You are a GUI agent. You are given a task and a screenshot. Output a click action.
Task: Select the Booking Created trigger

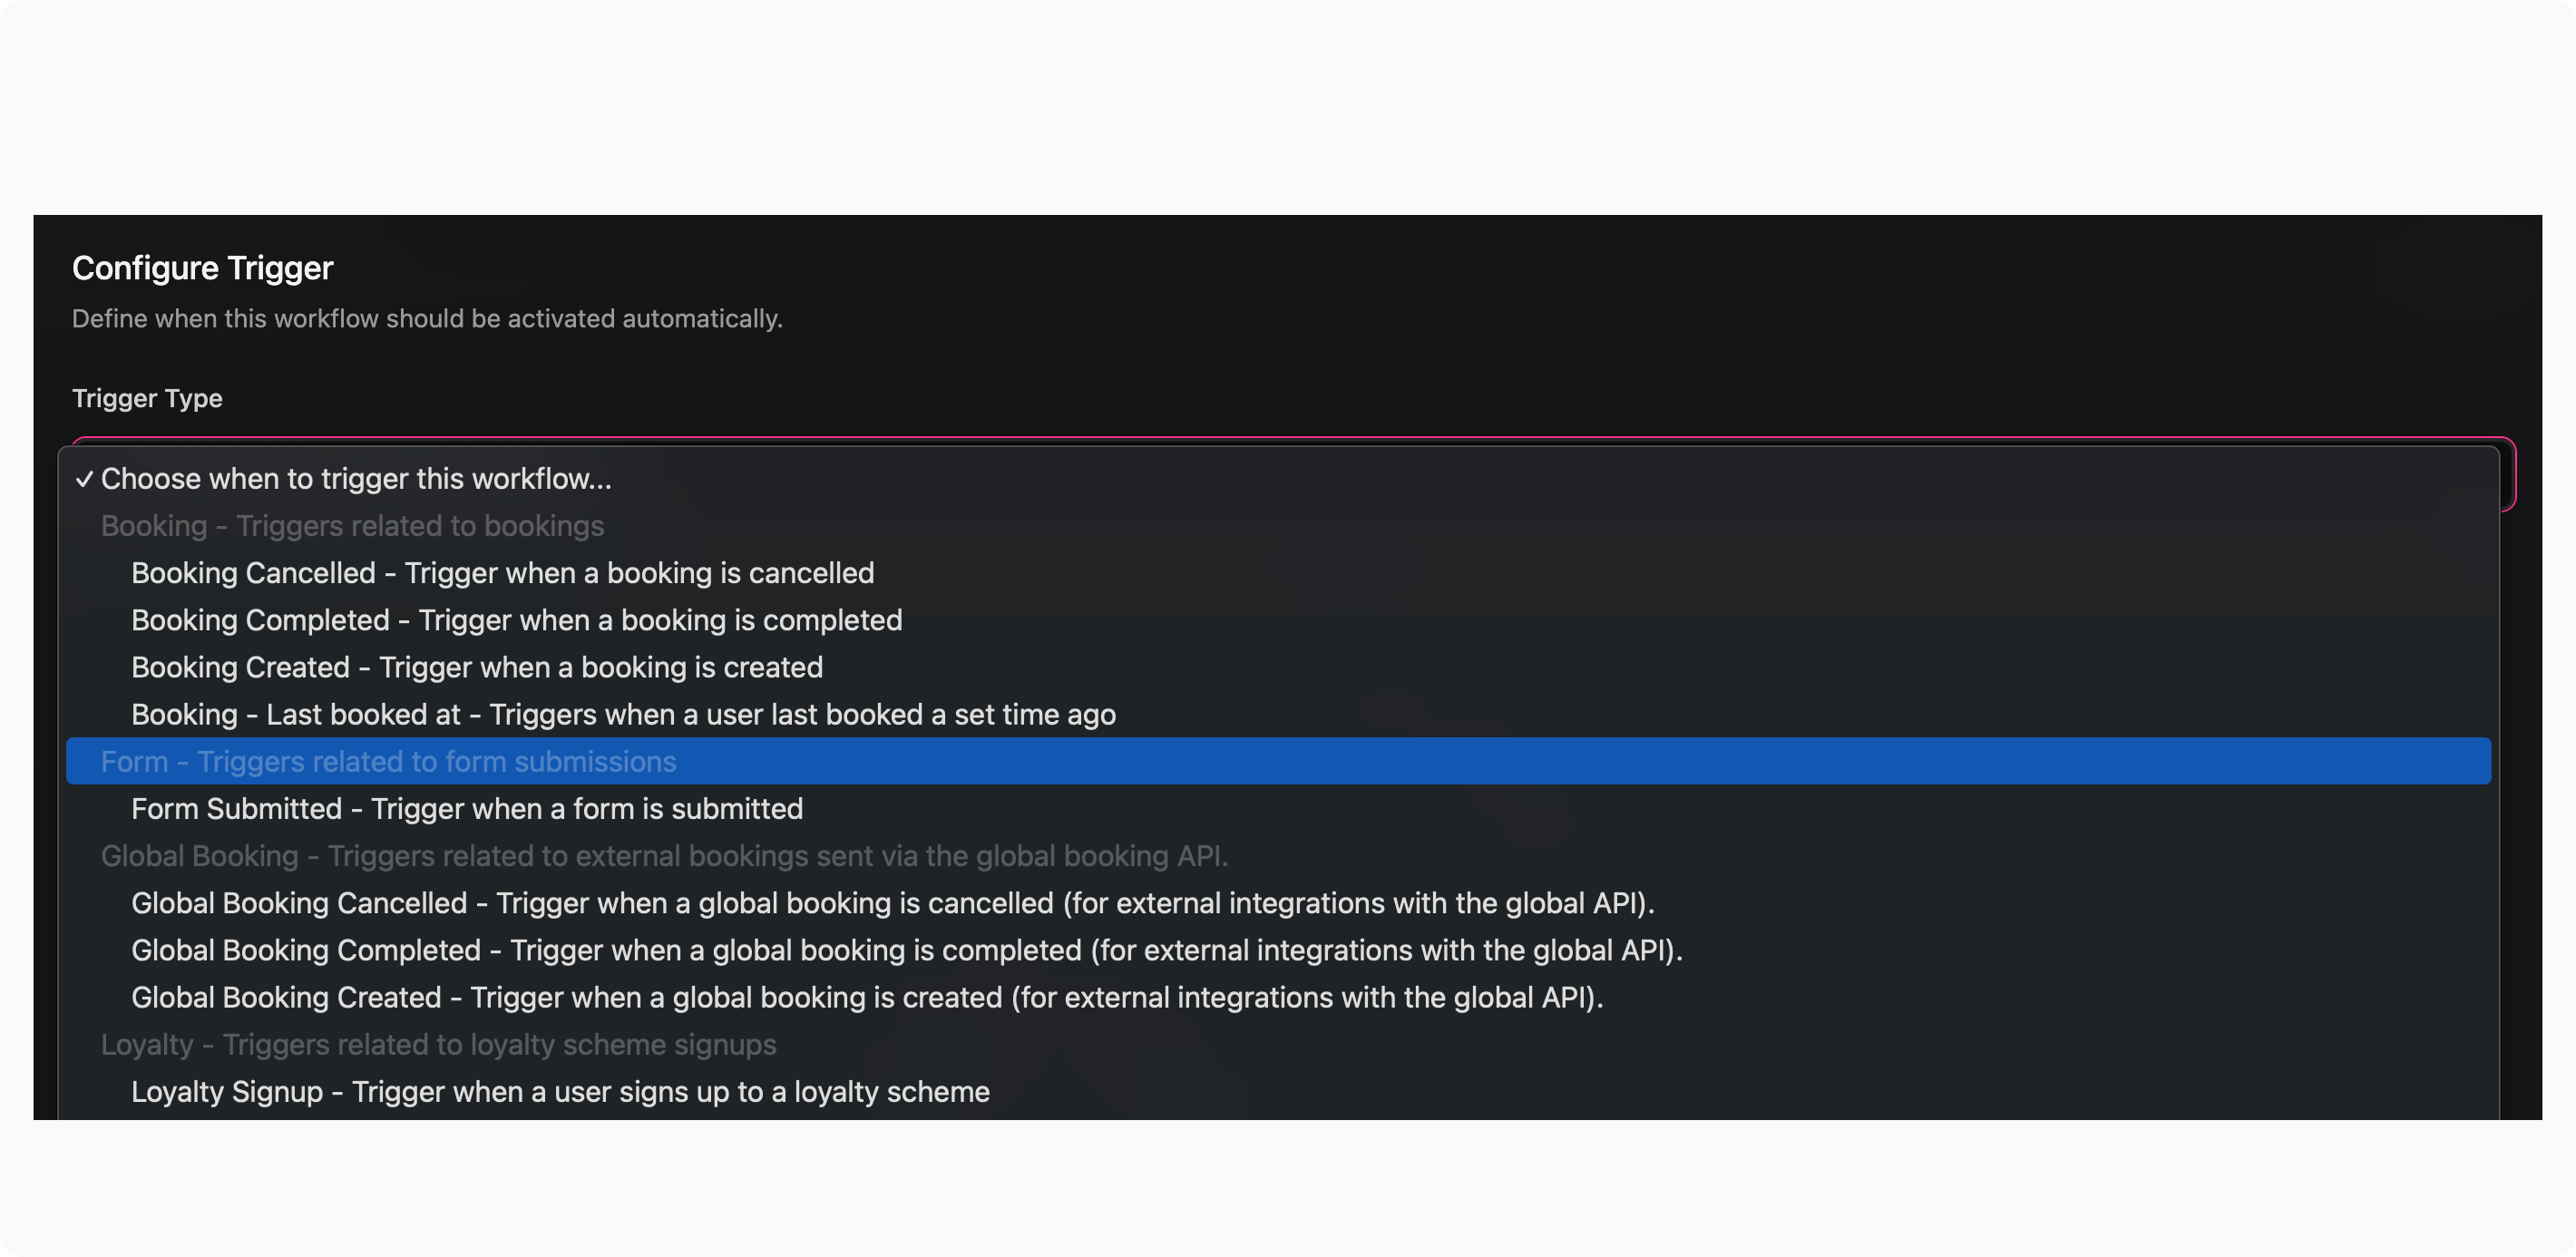click(476, 667)
